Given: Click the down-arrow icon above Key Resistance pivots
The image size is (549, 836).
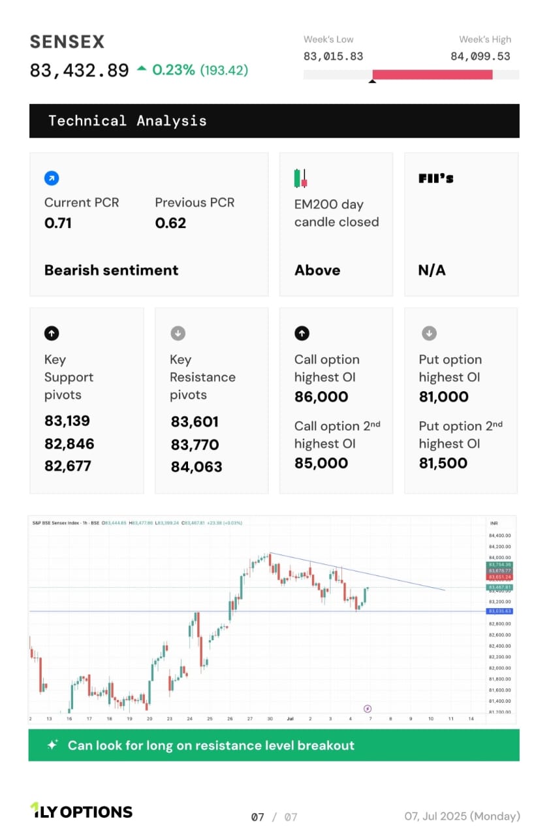Looking at the screenshot, I should click(x=178, y=333).
